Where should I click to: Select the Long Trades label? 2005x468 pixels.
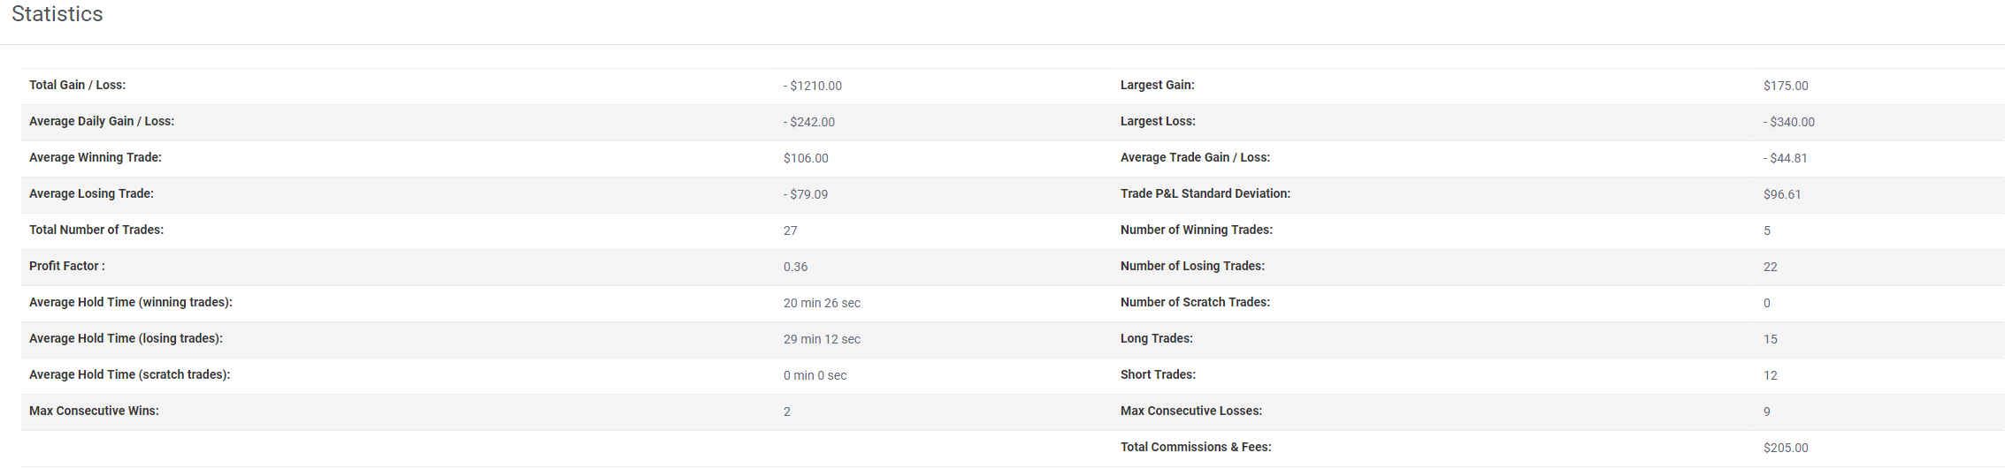tap(1157, 338)
